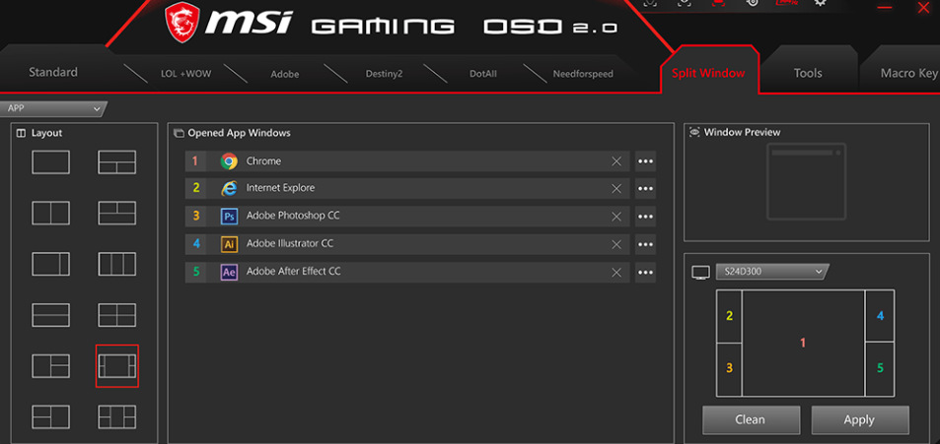This screenshot has width=940, height=444.
Task: Choose layout with split top and full bottom
Action: (117, 213)
